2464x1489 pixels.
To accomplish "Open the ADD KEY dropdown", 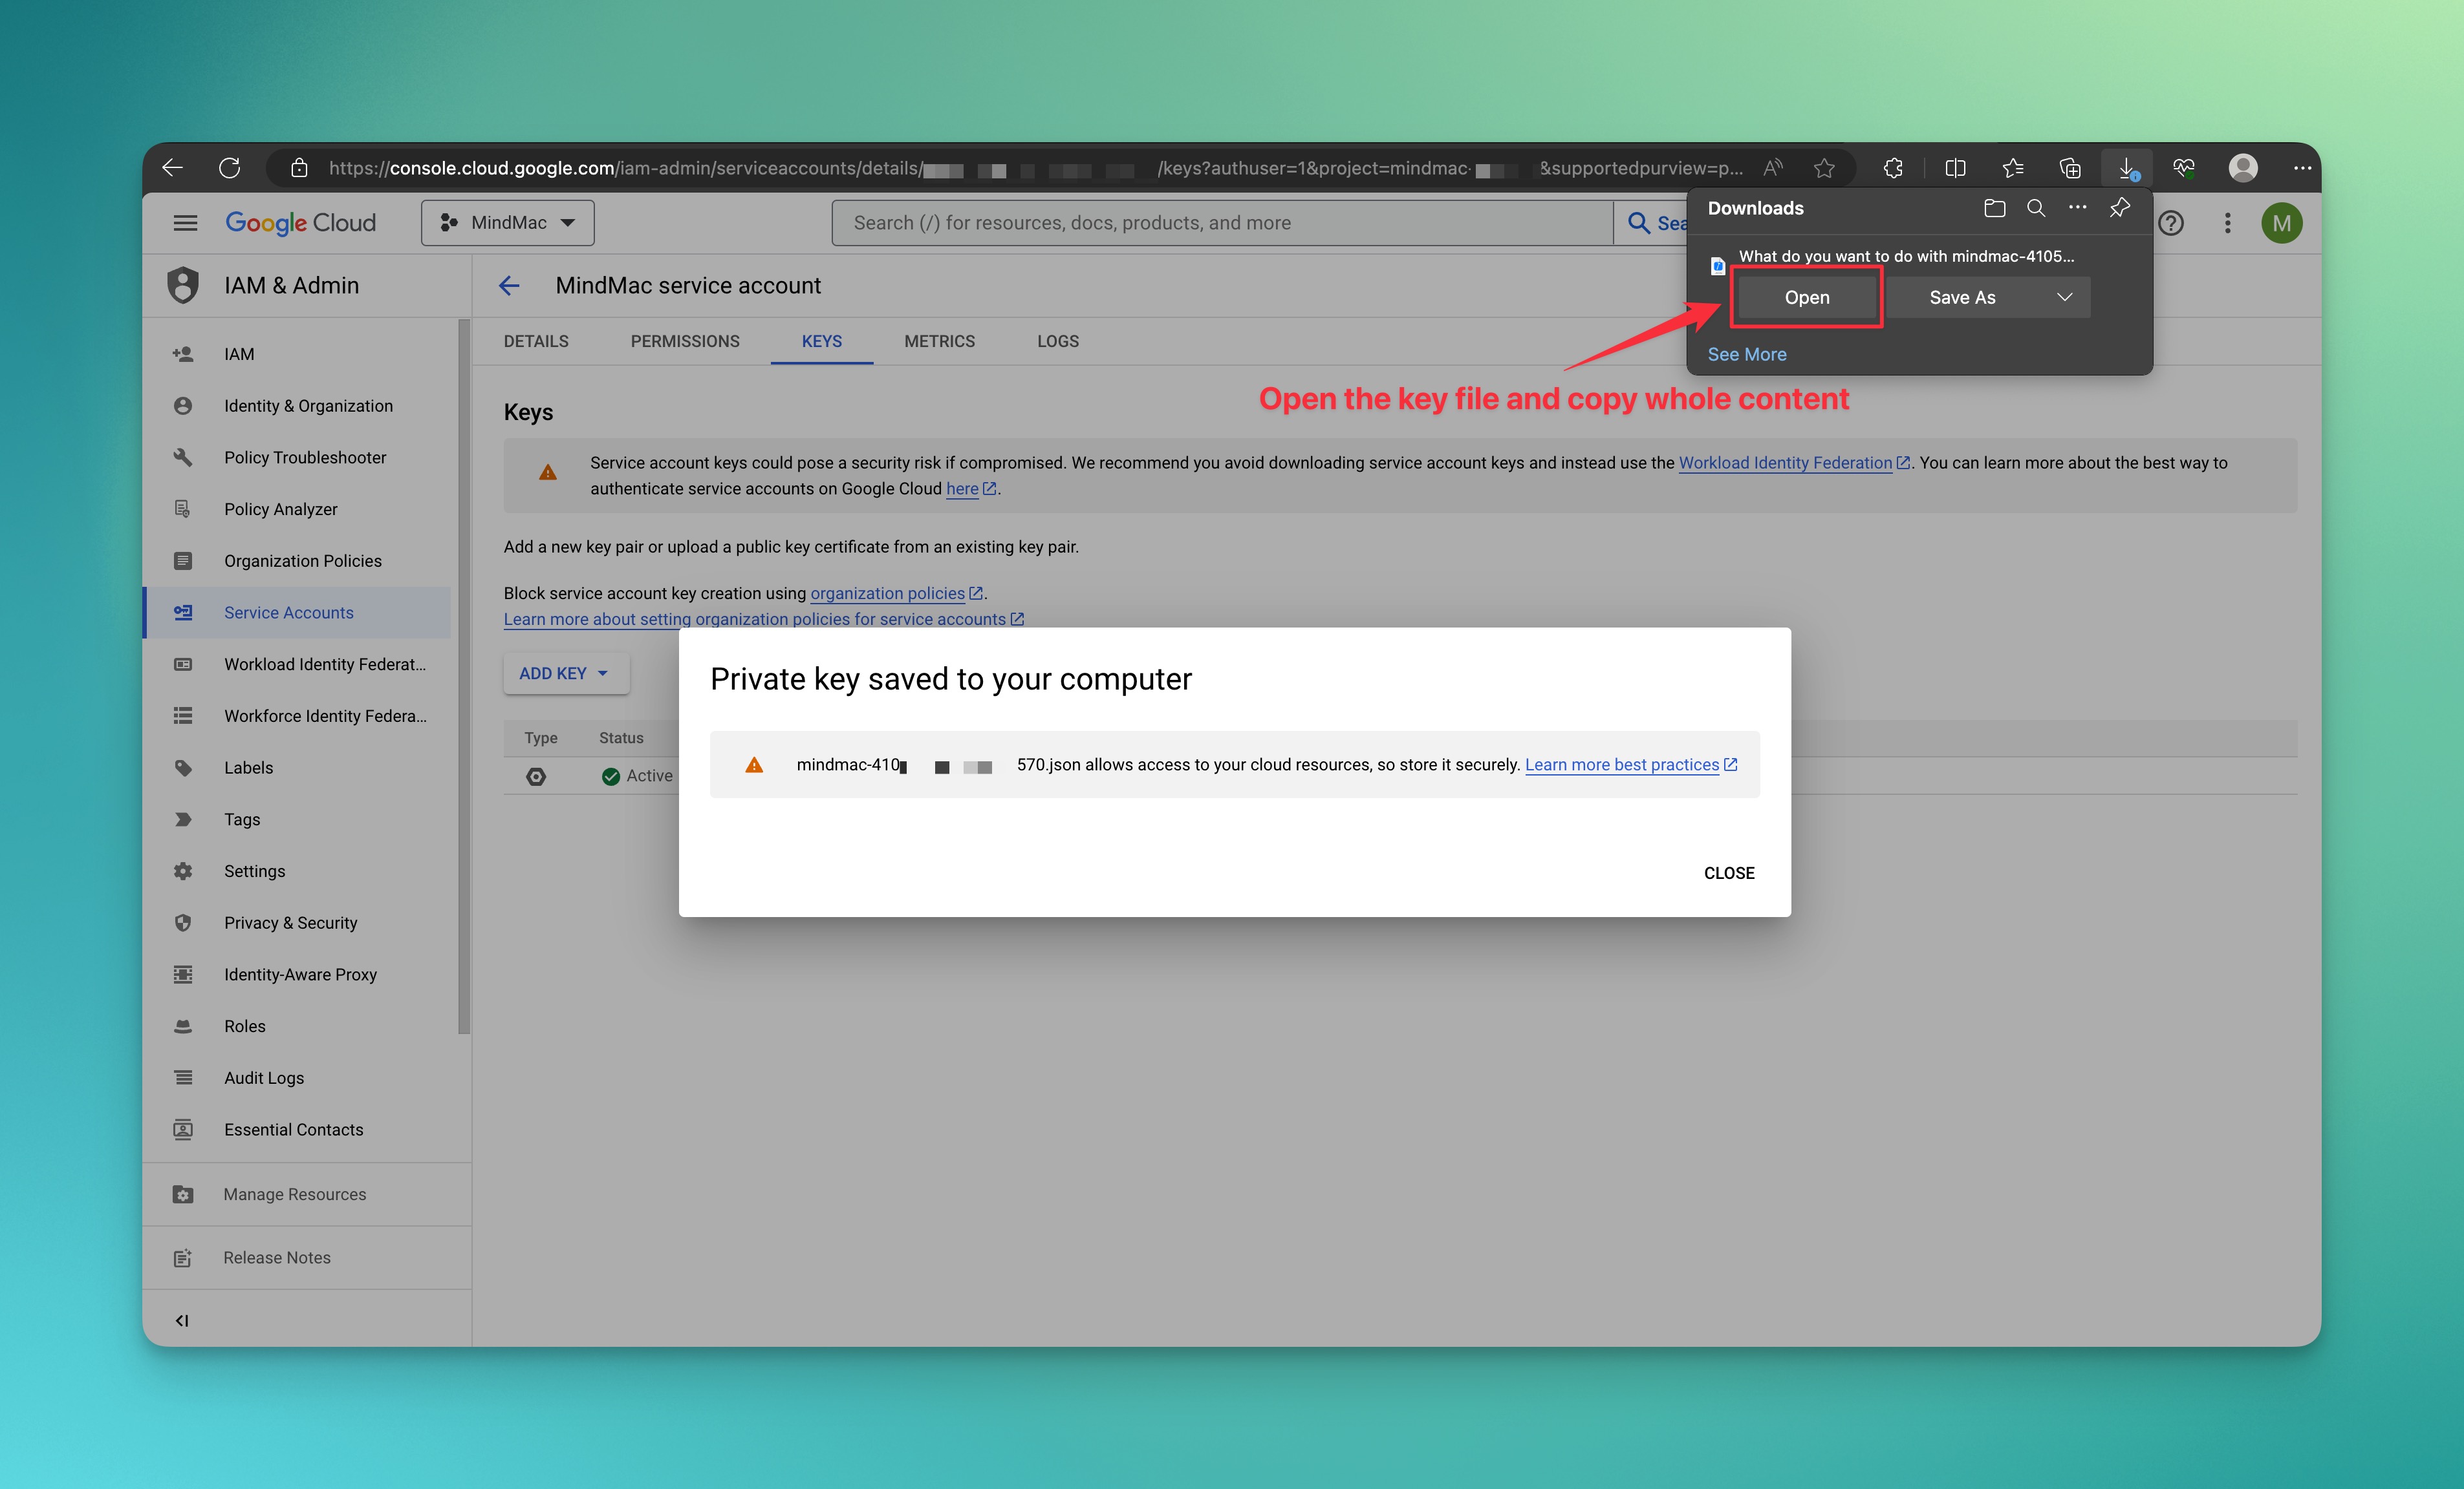I will click(x=565, y=673).
